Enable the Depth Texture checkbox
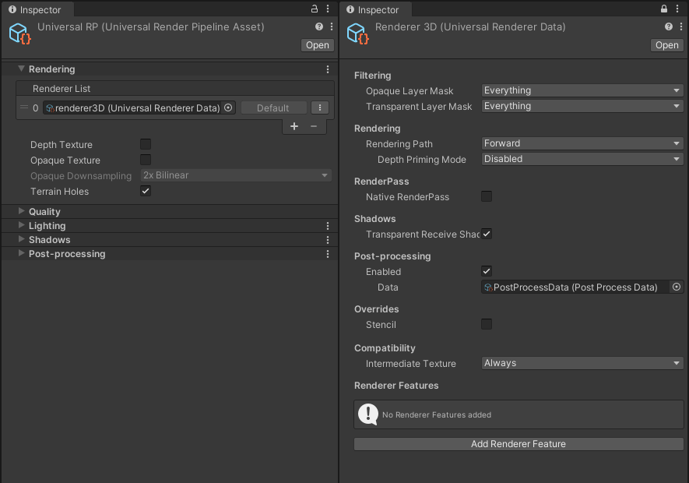This screenshot has height=483, width=689. click(146, 144)
